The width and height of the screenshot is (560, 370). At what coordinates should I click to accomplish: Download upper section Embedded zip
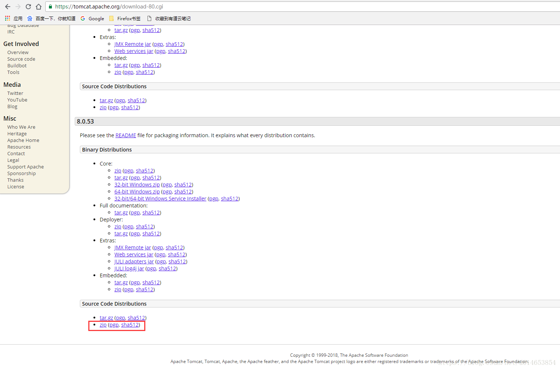pos(118,72)
